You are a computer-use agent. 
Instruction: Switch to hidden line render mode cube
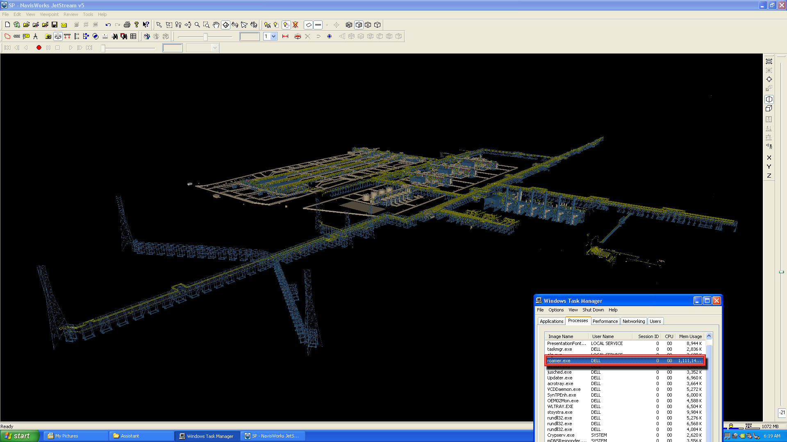tap(378, 25)
